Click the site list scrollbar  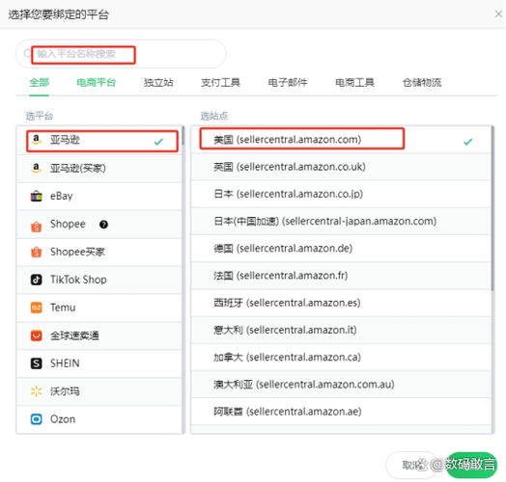(x=492, y=208)
